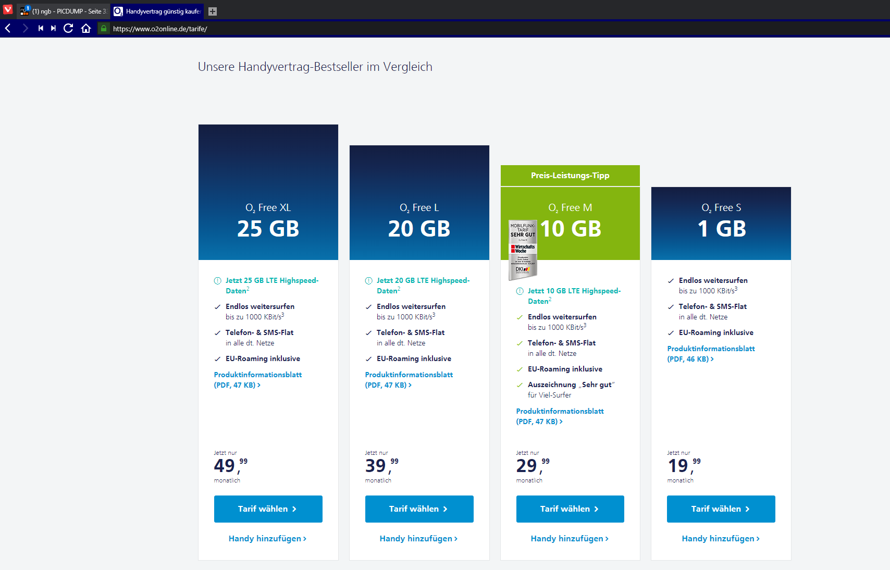Click the O2 Free M 10 GB header
Screen dimensions: 890x570
pyautogui.click(x=570, y=224)
